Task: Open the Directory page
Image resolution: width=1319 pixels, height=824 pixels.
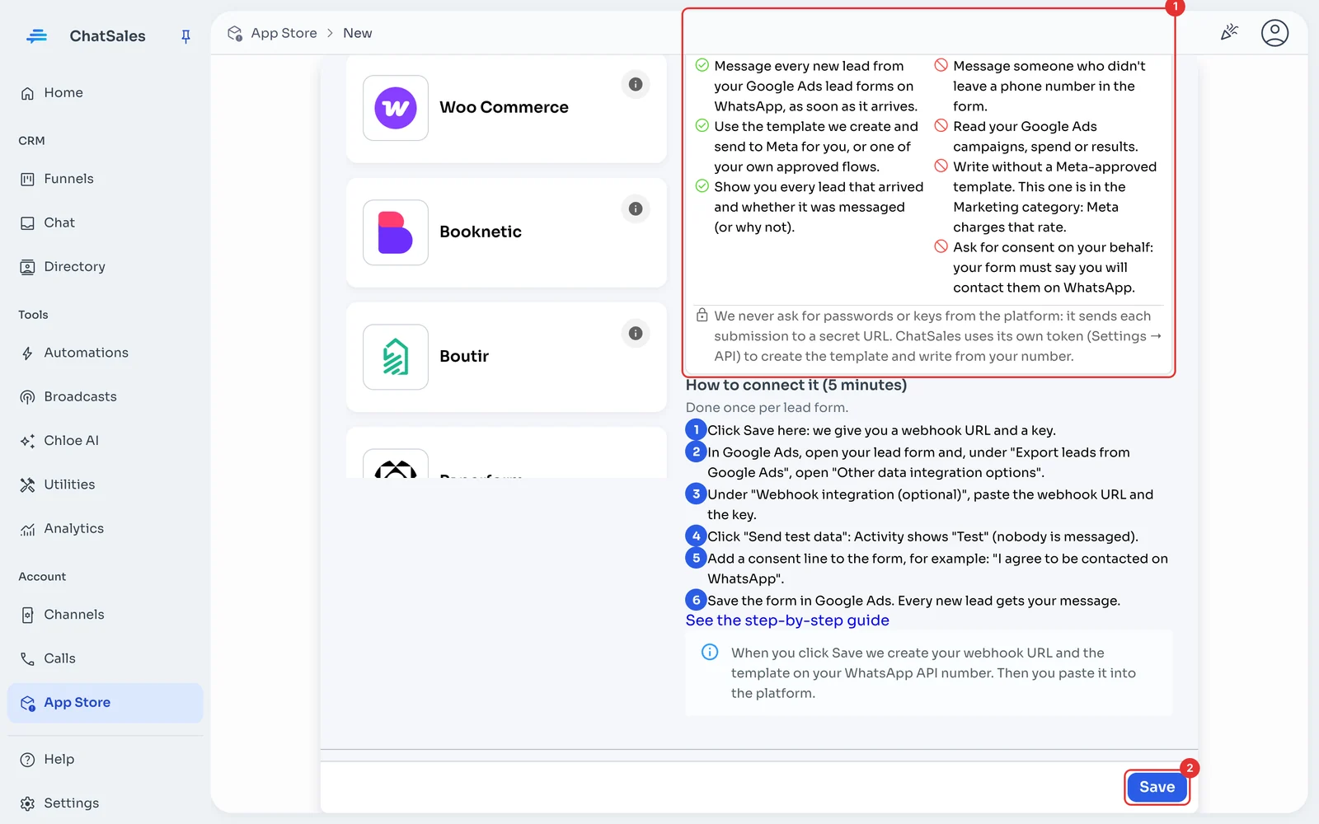Action: pos(106,267)
